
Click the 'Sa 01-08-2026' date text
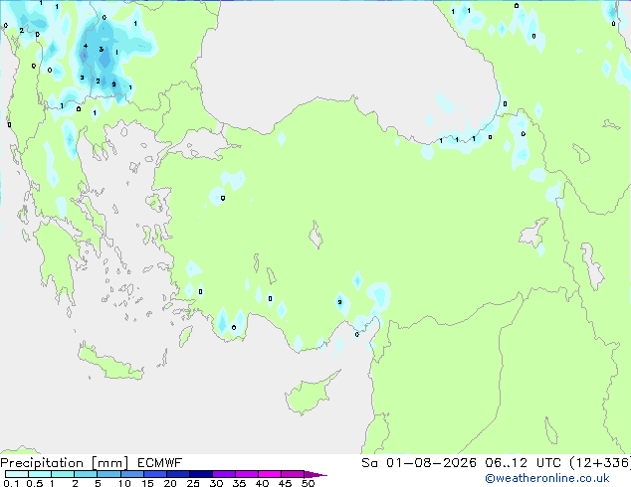(419, 463)
